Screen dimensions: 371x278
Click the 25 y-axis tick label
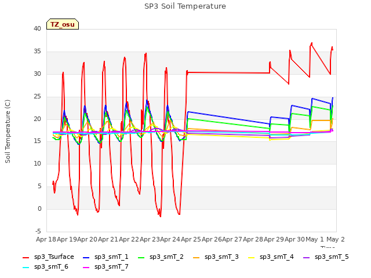pyautogui.click(x=37, y=97)
